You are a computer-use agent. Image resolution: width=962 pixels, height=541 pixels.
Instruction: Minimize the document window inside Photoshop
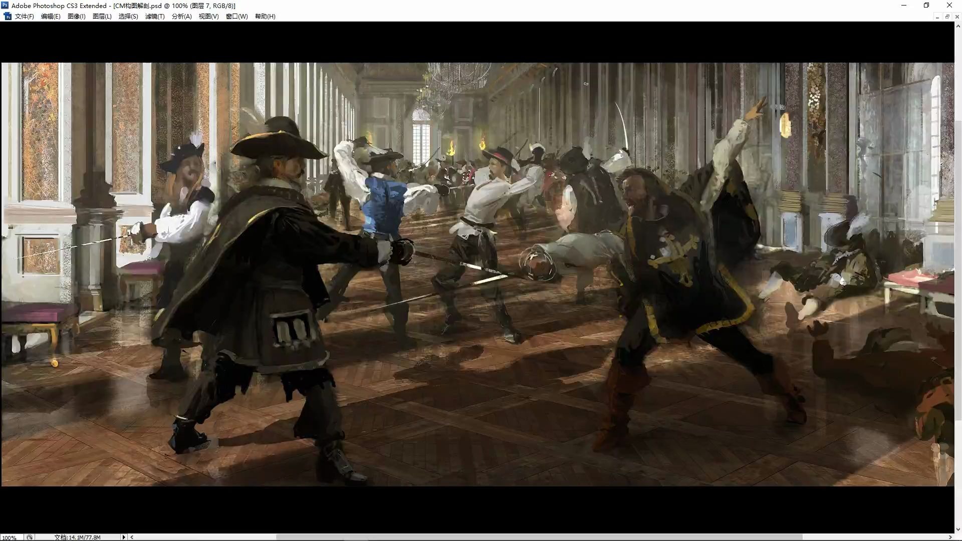pos(937,17)
